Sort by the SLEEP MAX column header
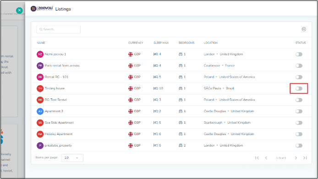 (x=161, y=43)
